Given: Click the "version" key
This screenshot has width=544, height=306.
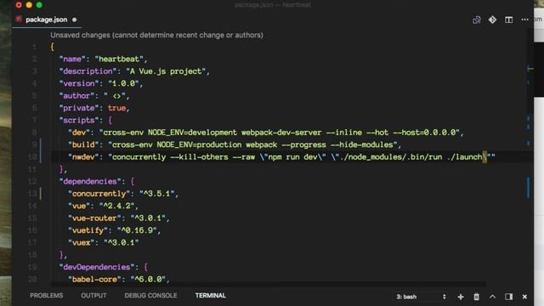Looking at the screenshot, I should (x=79, y=83).
